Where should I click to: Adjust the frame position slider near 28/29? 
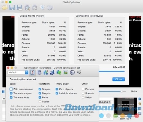(x=121, y=91)
